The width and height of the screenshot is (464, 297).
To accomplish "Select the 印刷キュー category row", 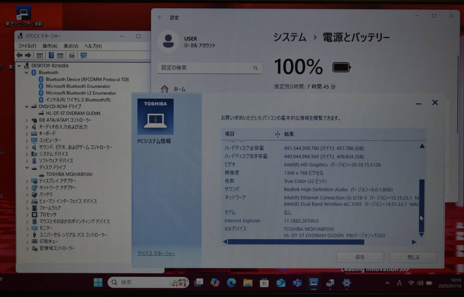I will coord(48,241).
